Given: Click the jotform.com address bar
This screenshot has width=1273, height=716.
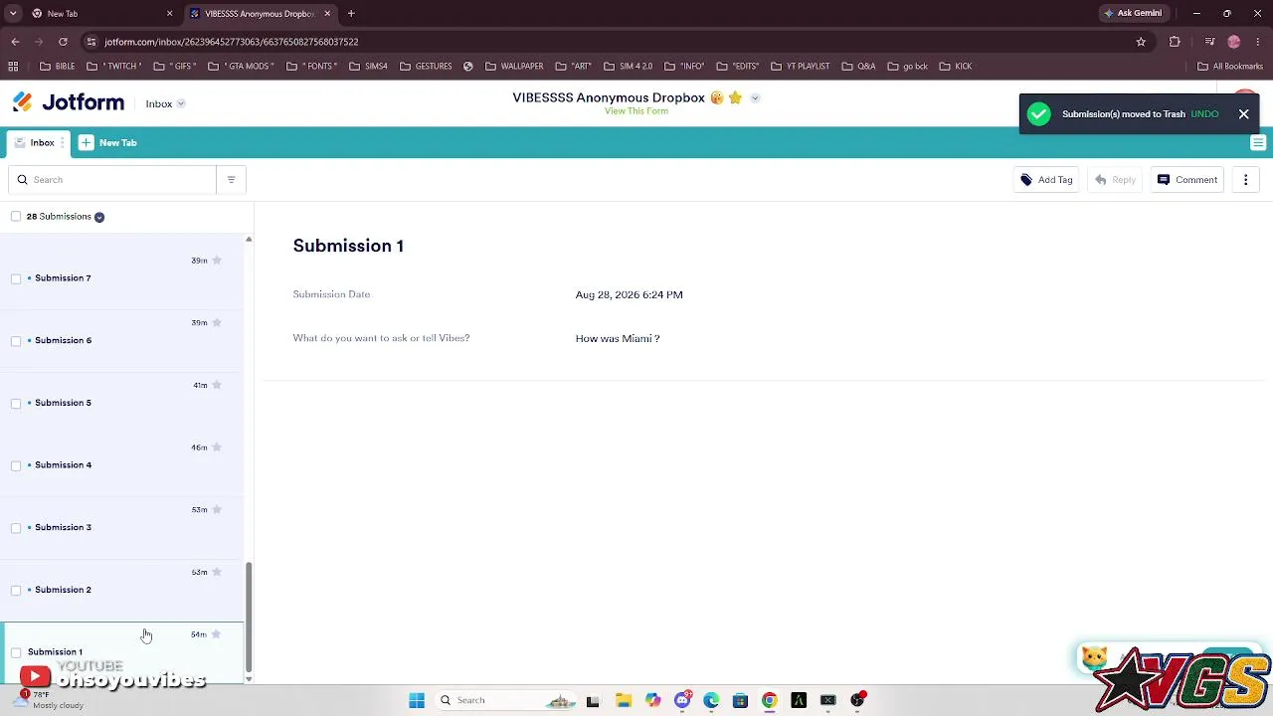Looking at the screenshot, I should (607, 42).
